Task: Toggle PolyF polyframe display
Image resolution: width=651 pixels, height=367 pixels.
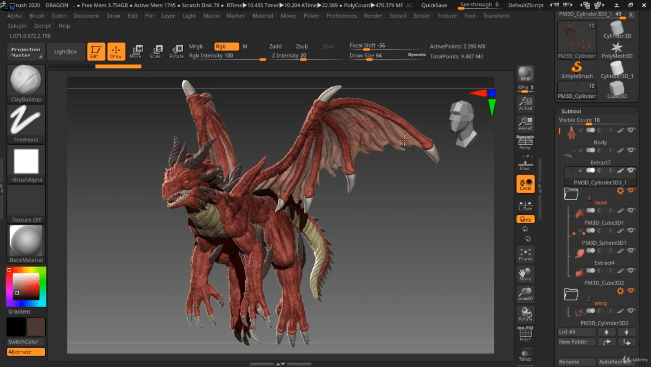Action: (525, 334)
